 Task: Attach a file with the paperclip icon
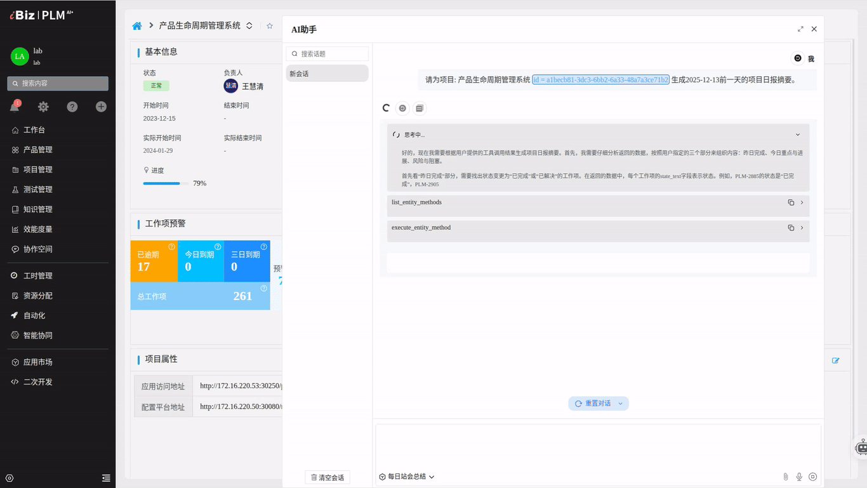click(785, 477)
